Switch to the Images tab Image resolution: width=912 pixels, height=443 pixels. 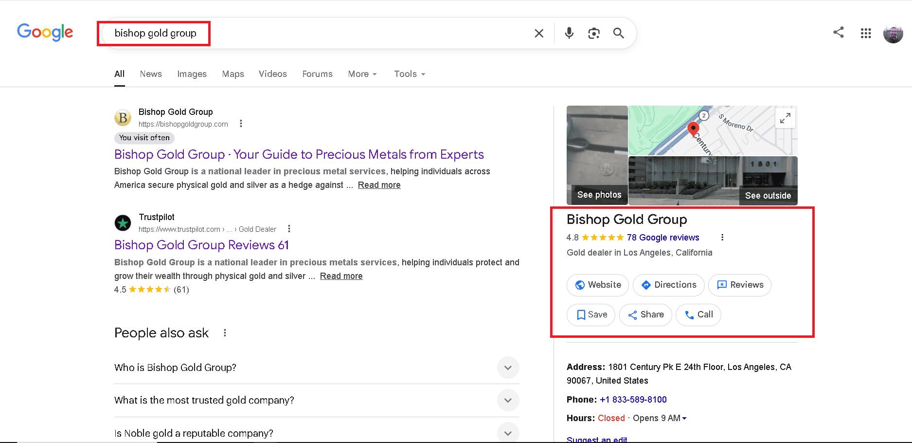point(192,74)
